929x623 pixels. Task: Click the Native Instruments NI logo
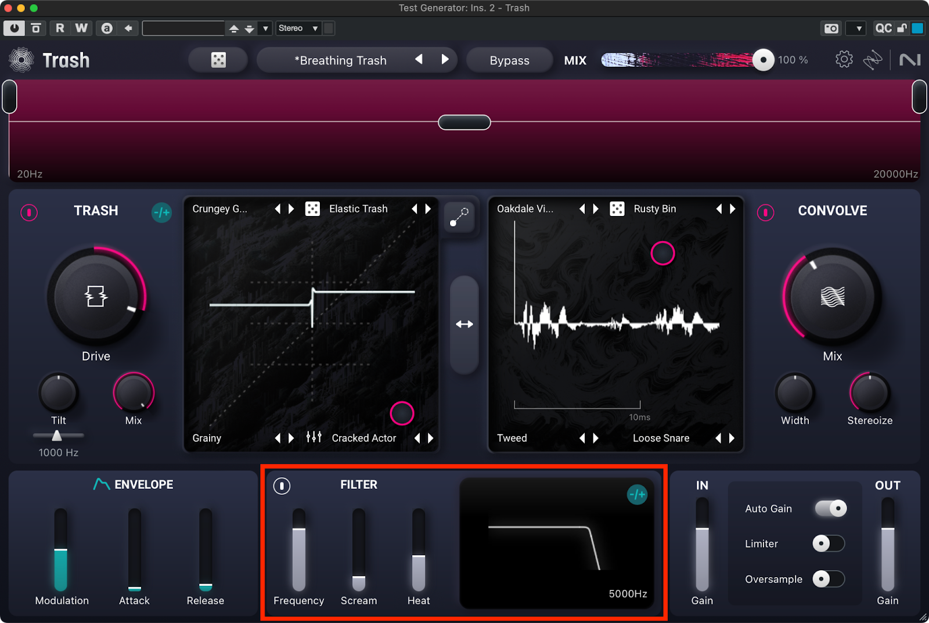click(909, 60)
